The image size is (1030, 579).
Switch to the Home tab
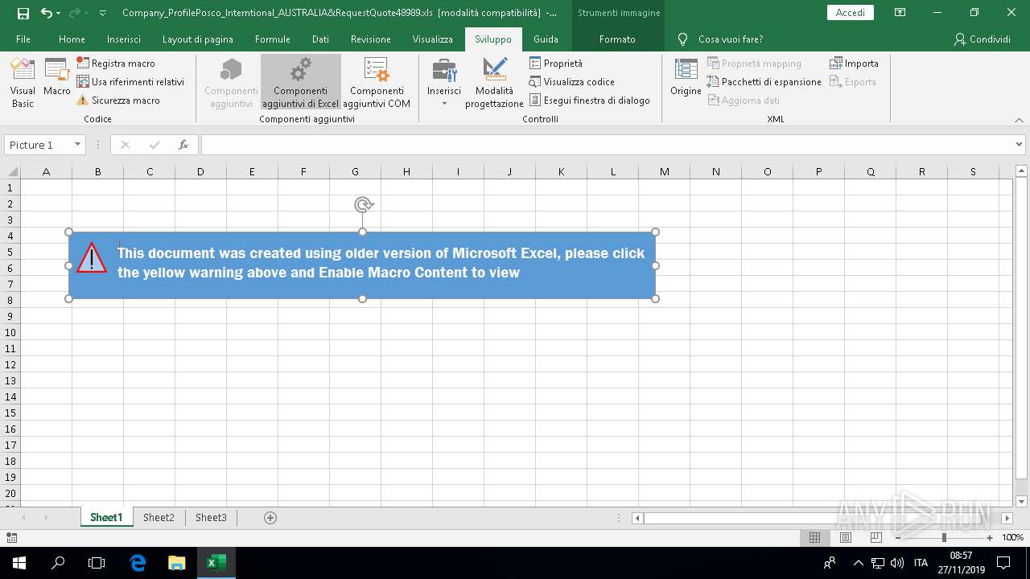click(72, 39)
